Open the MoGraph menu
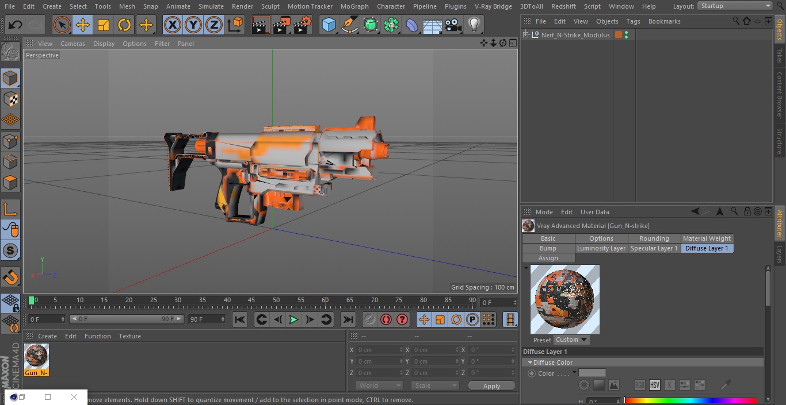The height and width of the screenshot is (405, 786). pos(354,6)
